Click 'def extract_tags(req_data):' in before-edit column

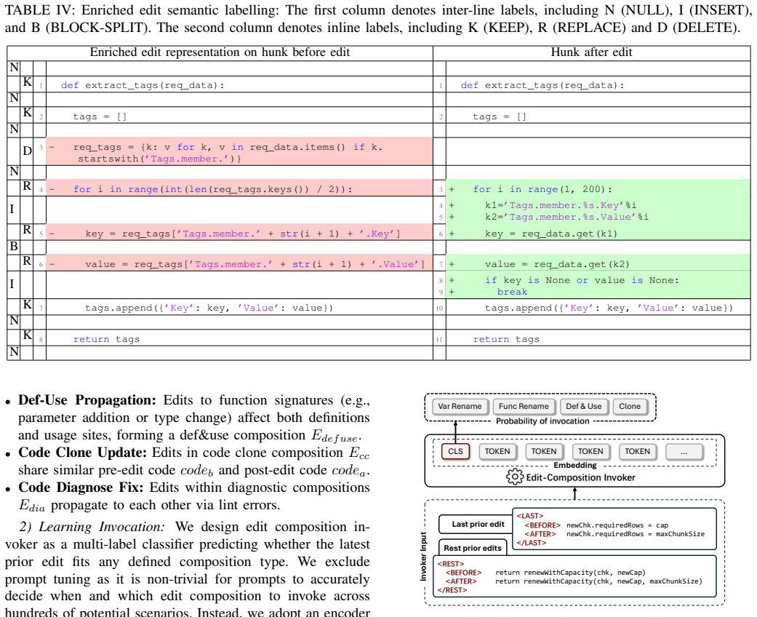143,86
